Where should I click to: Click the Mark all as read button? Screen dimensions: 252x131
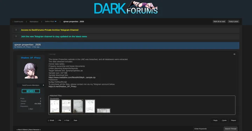[219, 22]
